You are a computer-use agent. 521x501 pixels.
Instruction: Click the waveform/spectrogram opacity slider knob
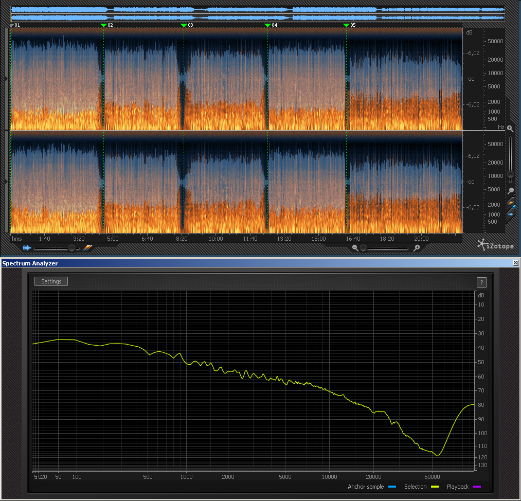pyautogui.click(x=71, y=248)
